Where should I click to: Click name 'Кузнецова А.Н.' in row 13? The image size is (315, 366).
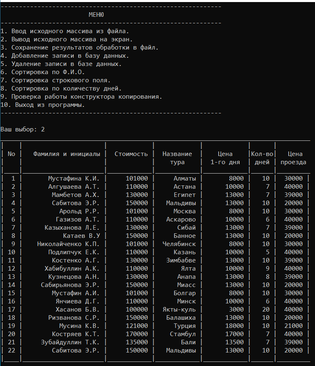tap(74, 277)
